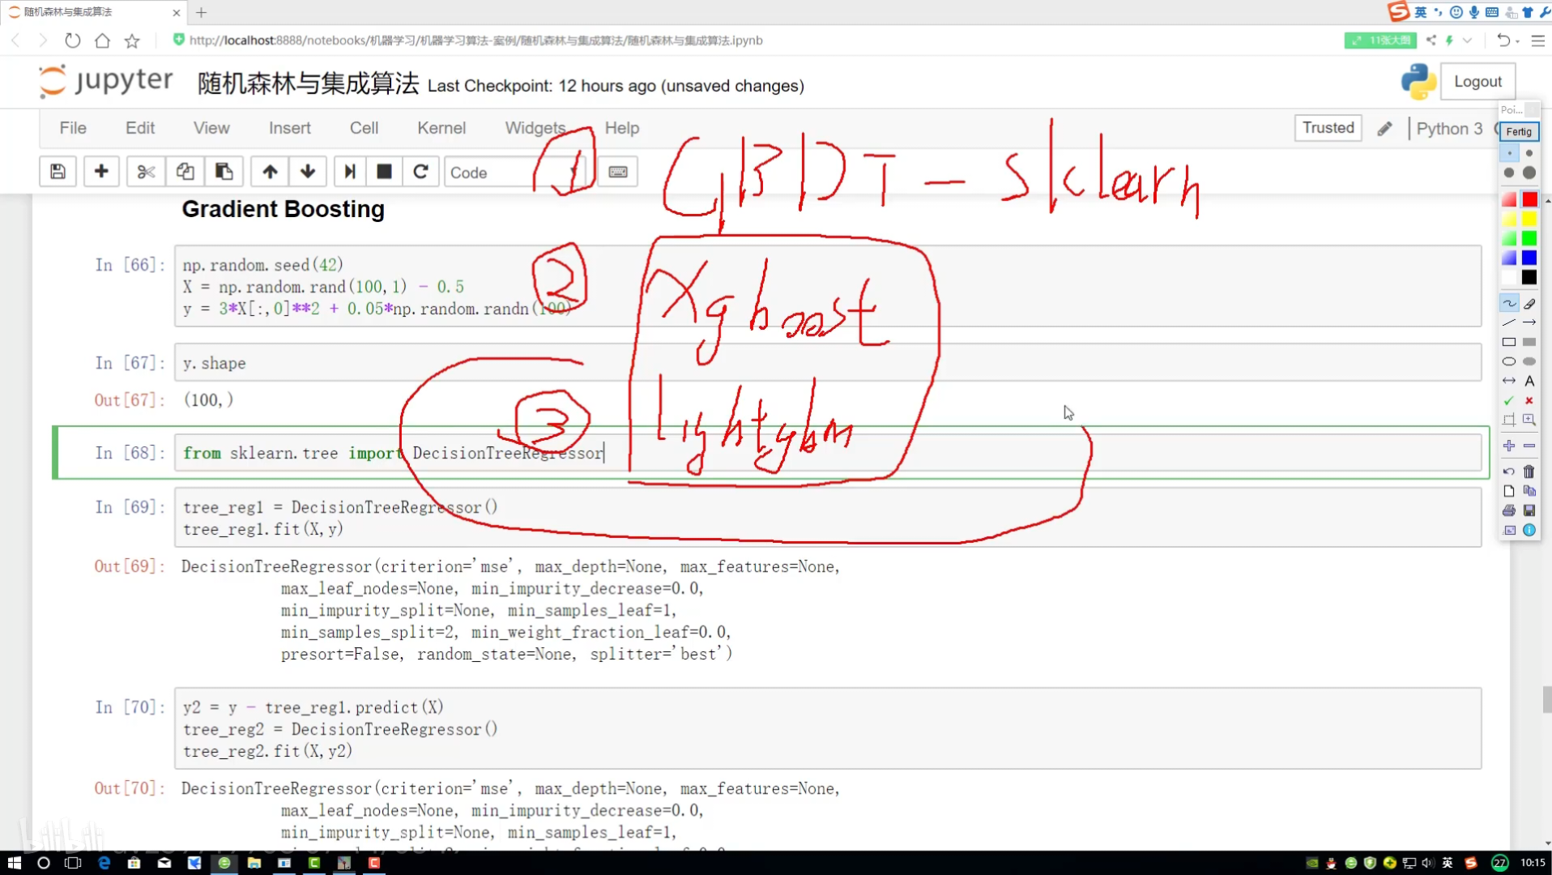The width and height of the screenshot is (1552, 875).
Task: Move the selected cell up
Action: click(270, 172)
